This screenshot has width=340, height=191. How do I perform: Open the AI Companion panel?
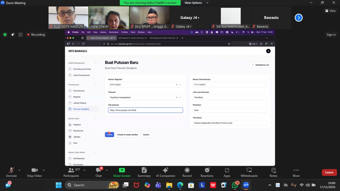coord(165,170)
